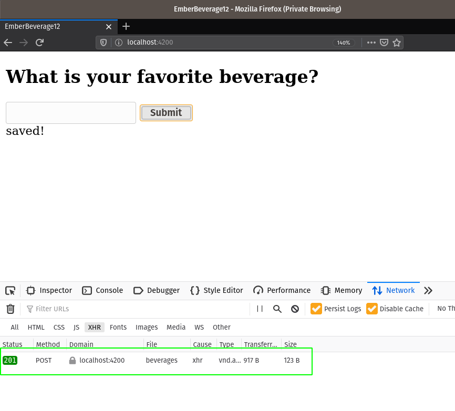Image resolution: width=455 pixels, height=411 pixels.
Task: Open a new browser tab
Action: (x=126, y=26)
